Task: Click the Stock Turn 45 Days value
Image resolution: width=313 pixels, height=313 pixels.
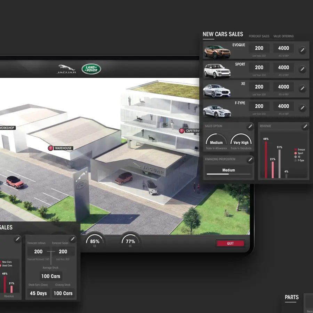Action: coord(38,293)
